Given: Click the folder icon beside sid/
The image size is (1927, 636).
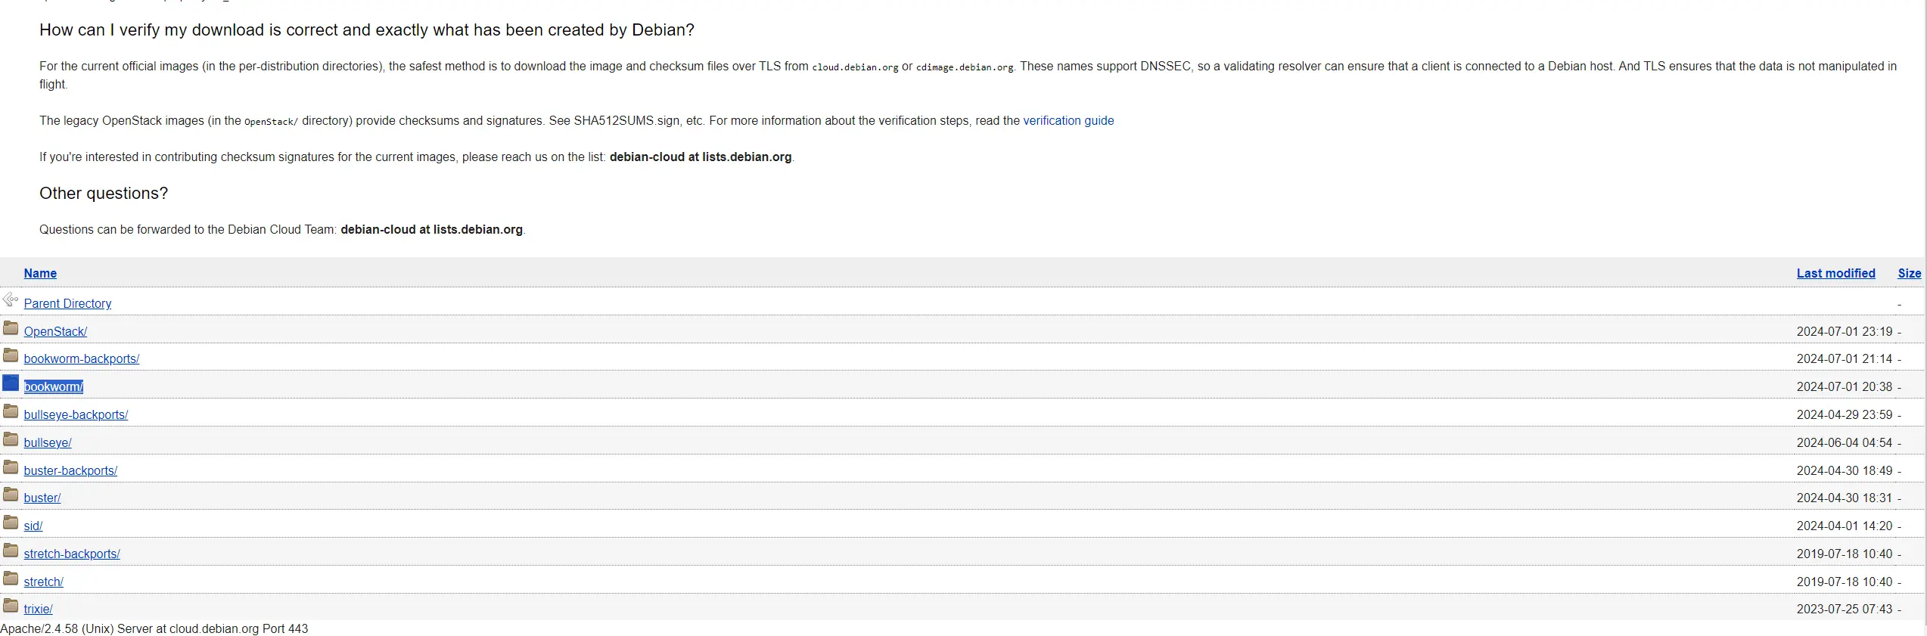Looking at the screenshot, I should 11,523.
